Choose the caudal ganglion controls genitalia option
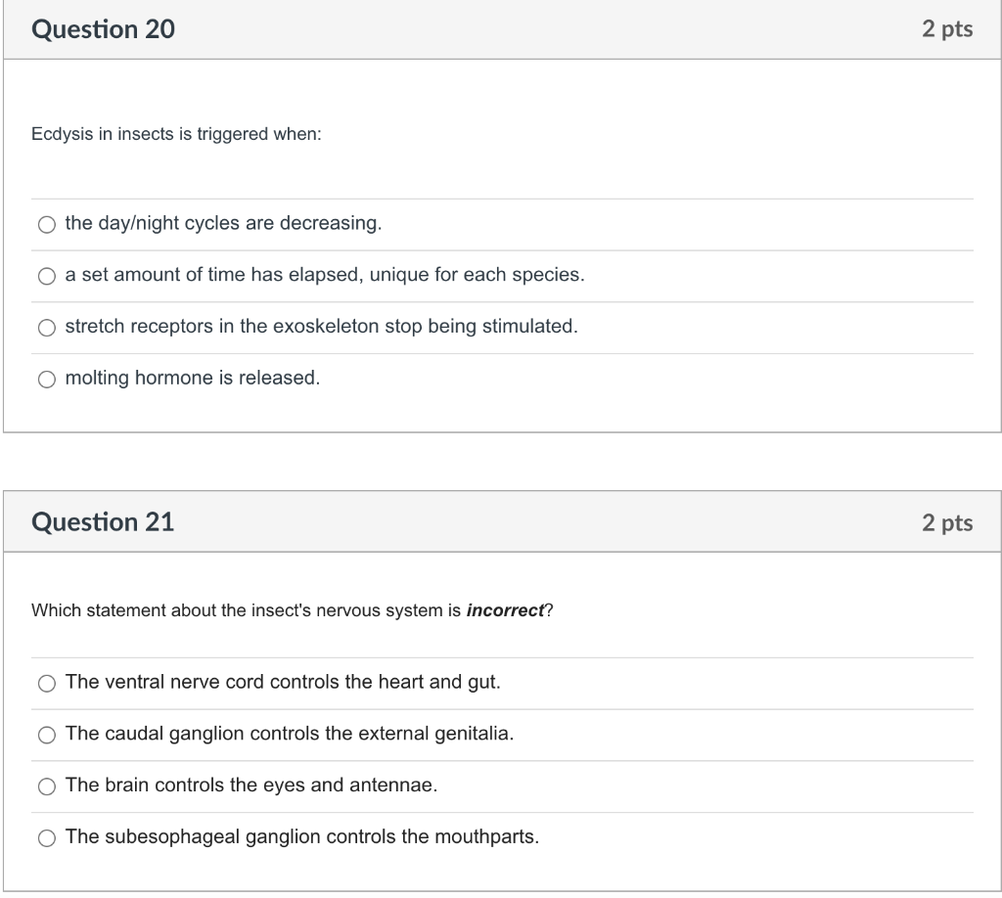This screenshot has height=898, width=1002. point(46,735)
